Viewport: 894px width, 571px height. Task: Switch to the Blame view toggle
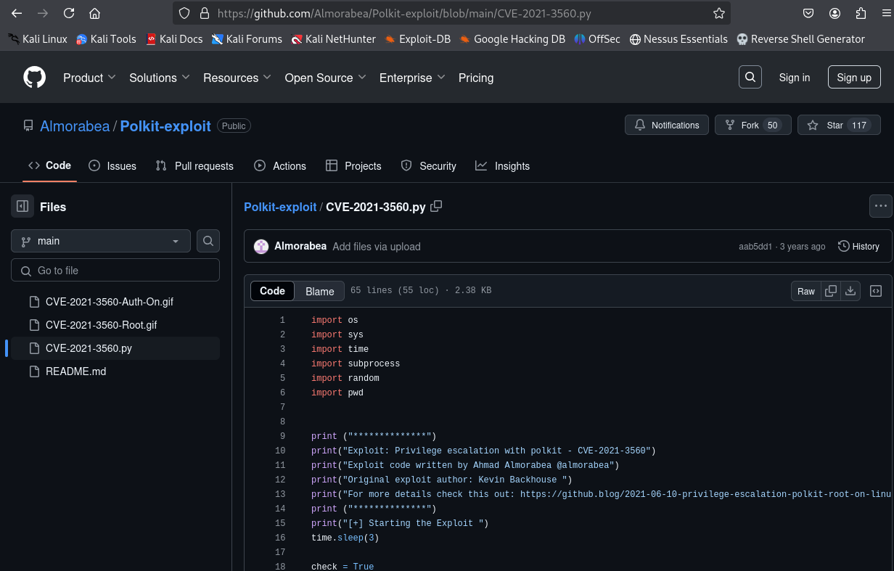coord(319,291)
